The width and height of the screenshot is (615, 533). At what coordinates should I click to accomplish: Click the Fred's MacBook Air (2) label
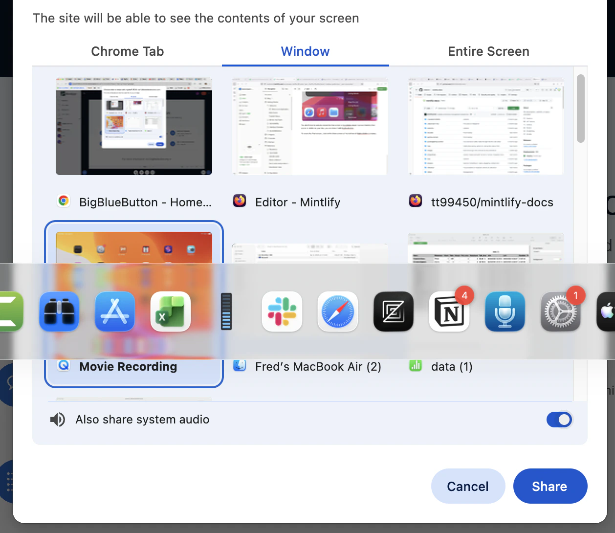(x=318, y=366)
